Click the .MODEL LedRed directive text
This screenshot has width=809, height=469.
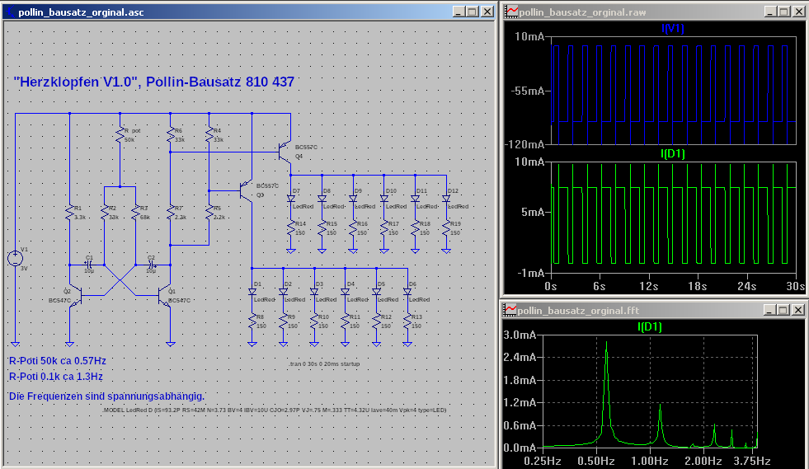click(275, 410)
